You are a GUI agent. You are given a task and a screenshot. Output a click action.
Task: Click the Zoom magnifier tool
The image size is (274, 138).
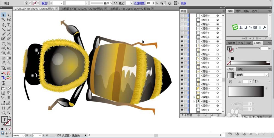point(9,113)
